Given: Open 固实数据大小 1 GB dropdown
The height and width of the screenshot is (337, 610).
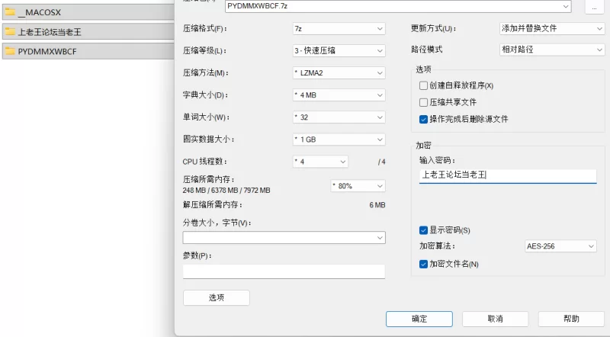Looking at the screenshot, I should click(339, 140).
